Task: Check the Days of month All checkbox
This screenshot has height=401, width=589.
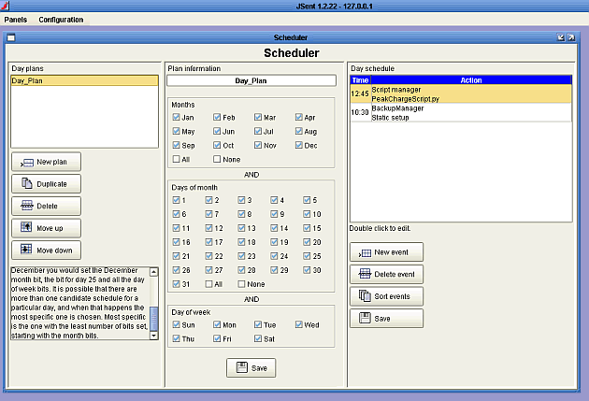Action: click(x=208, y=284)
